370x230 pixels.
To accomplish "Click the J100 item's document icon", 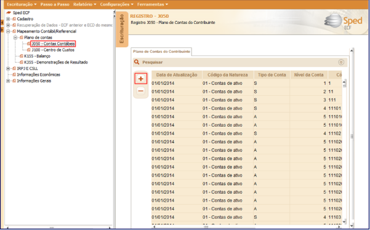I will pyautogui.click(x=28, y=50).
